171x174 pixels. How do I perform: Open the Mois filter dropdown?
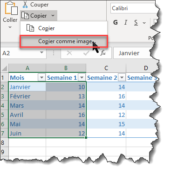point(41,77)
